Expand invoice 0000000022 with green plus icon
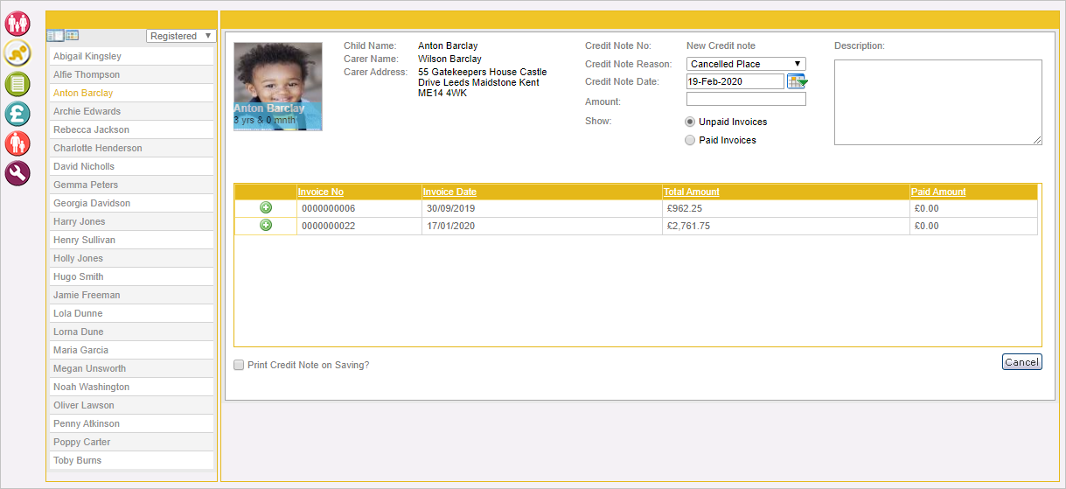Screen dimensions: 1066x489 click(x=266, y=226)
